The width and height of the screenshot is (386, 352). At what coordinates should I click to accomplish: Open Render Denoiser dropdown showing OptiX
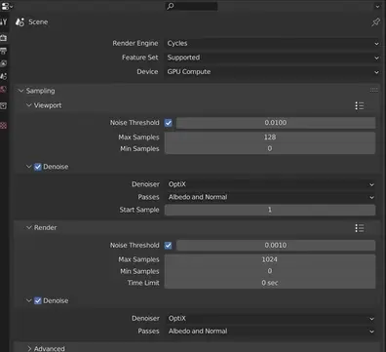click(x=270, y=319)
